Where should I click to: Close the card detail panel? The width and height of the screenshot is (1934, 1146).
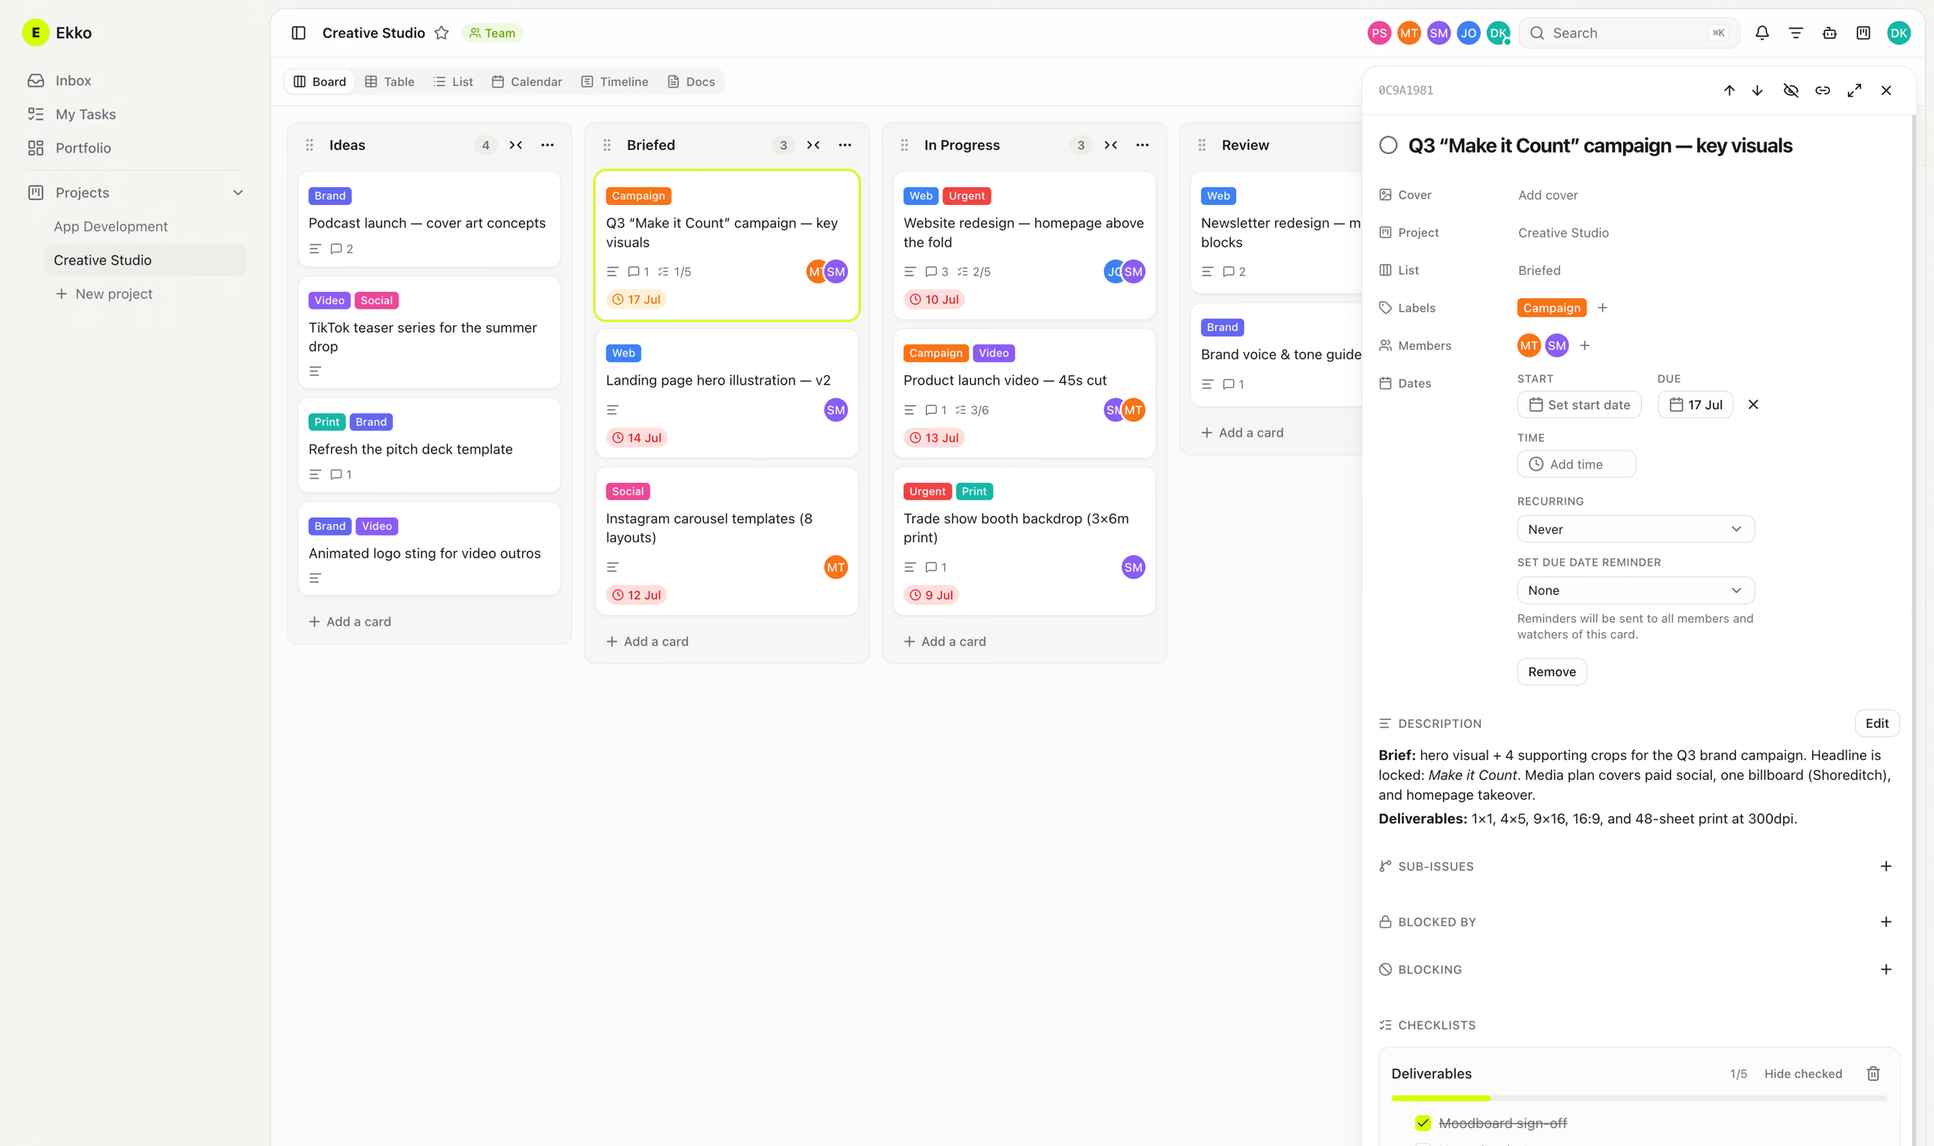(x=1886, y=91)
